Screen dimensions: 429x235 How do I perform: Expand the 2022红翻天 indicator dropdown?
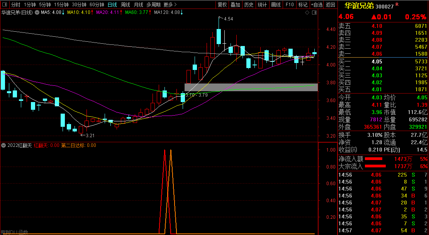(x=3, y=145)
